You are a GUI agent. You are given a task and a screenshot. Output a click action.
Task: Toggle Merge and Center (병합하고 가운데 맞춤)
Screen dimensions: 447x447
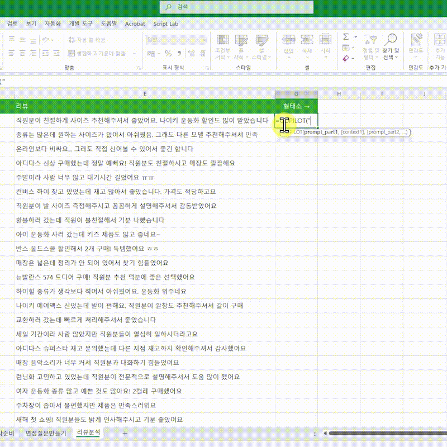coord(97,54)
